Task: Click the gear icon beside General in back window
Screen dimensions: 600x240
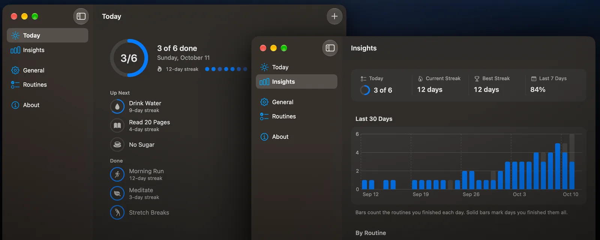Action: tap(15, 70)
